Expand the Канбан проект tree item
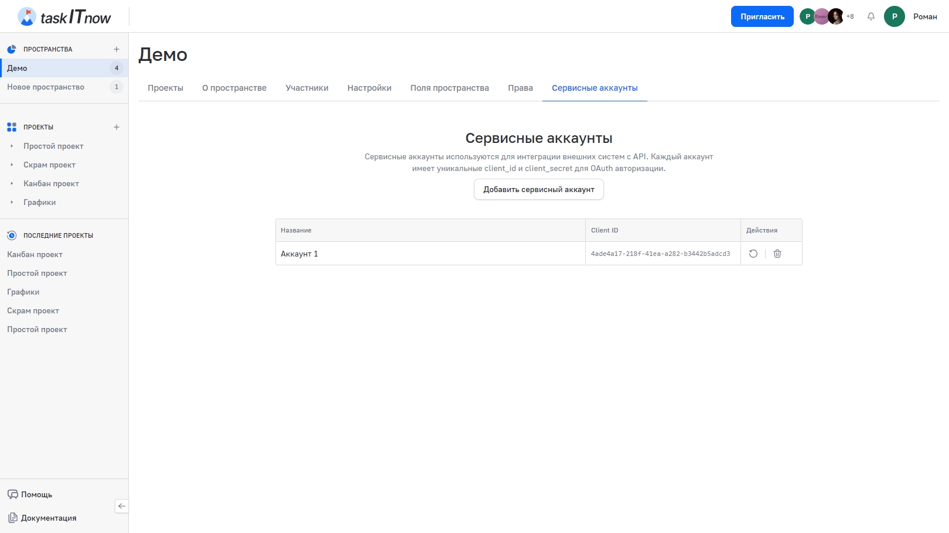 pyautogui.click(x=12, y=183)
